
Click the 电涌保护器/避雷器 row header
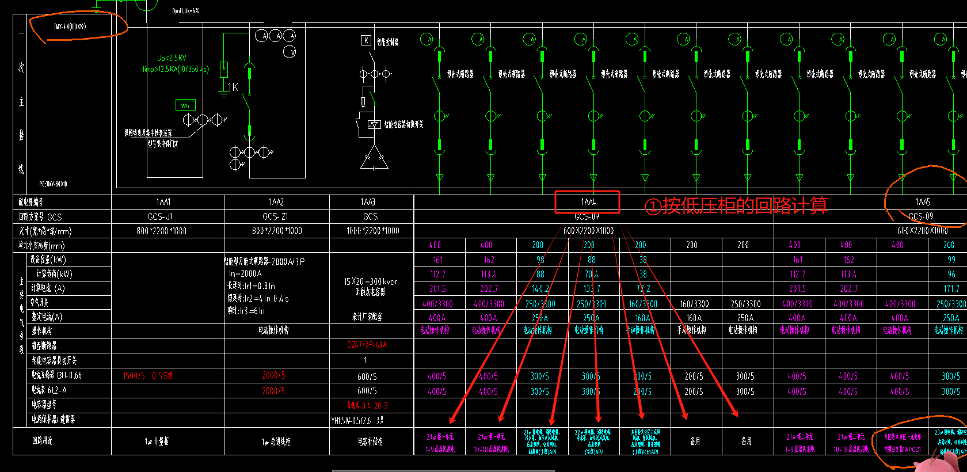click(x=53, y=420)
